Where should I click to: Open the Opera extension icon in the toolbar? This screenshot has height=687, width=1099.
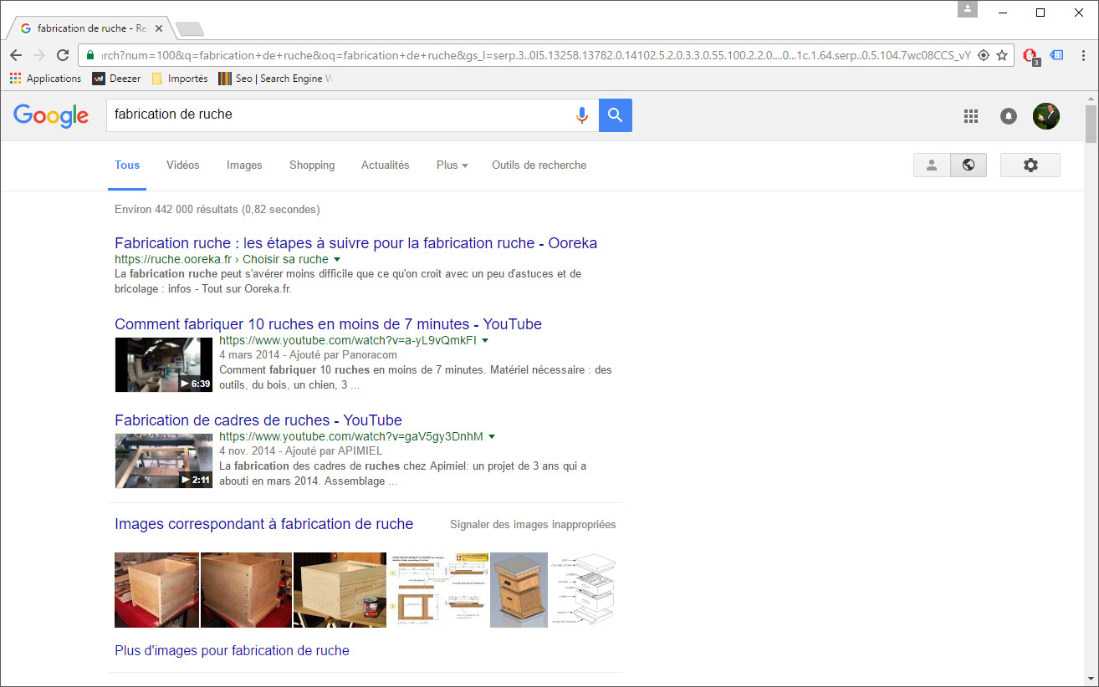tap(1030, 56)
